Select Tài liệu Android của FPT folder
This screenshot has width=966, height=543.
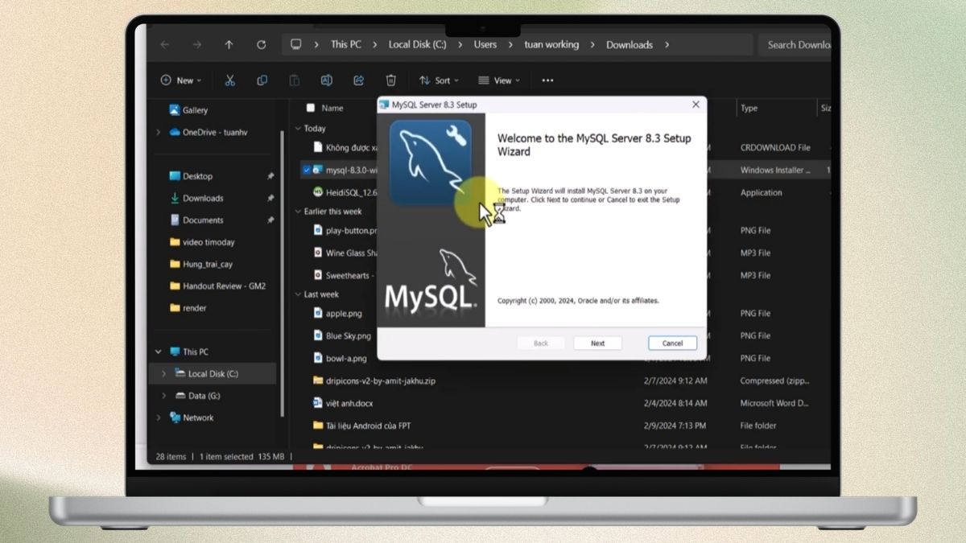[362, 426]
